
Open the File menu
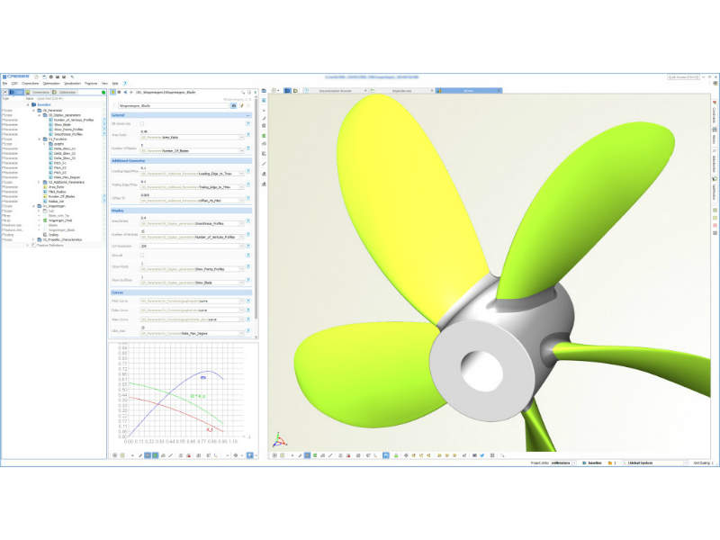(x=4, y=84)
